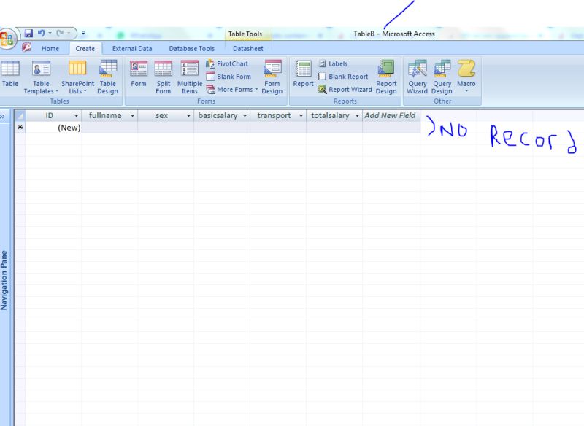Open the Datasheet ribbon tab

[248, 48]
